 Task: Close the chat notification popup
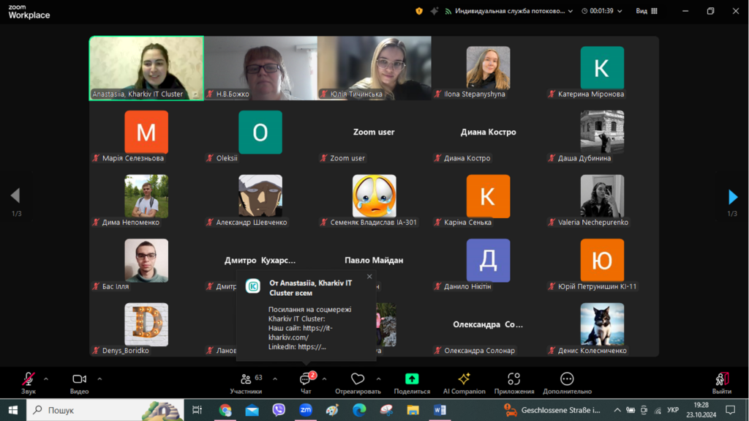[x=369, y=277]
